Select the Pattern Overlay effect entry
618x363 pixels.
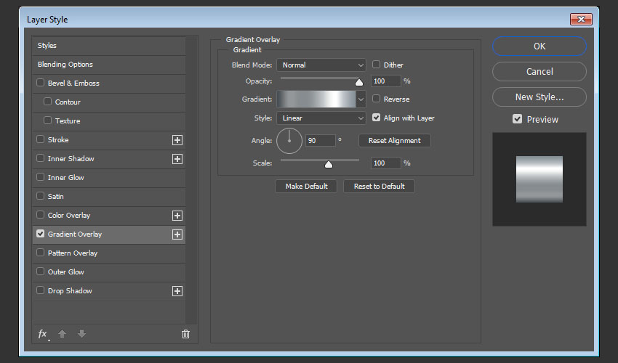click(73, 253)
